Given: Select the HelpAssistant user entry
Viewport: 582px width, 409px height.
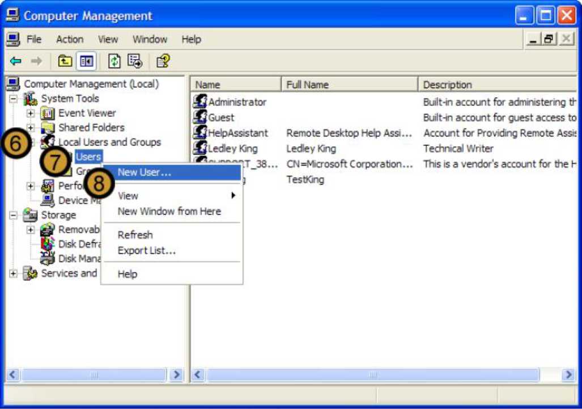Looking at the screenshot, I should [238, 133].
